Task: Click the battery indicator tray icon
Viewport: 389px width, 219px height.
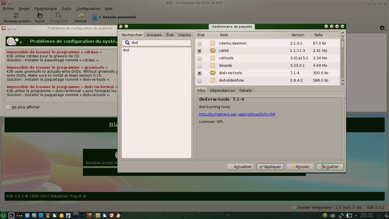Action: click(x=349, y=215)
